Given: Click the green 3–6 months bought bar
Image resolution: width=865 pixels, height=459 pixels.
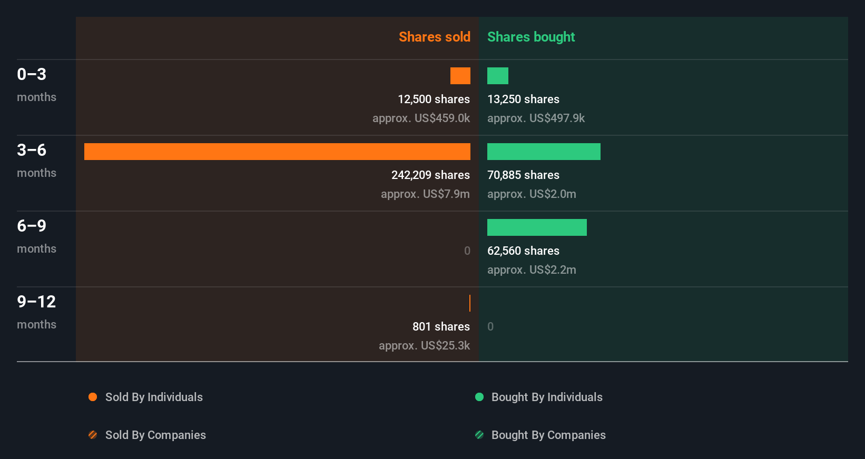Looking at the screenshot, I should pyautogui.click(x=544, y=152).
